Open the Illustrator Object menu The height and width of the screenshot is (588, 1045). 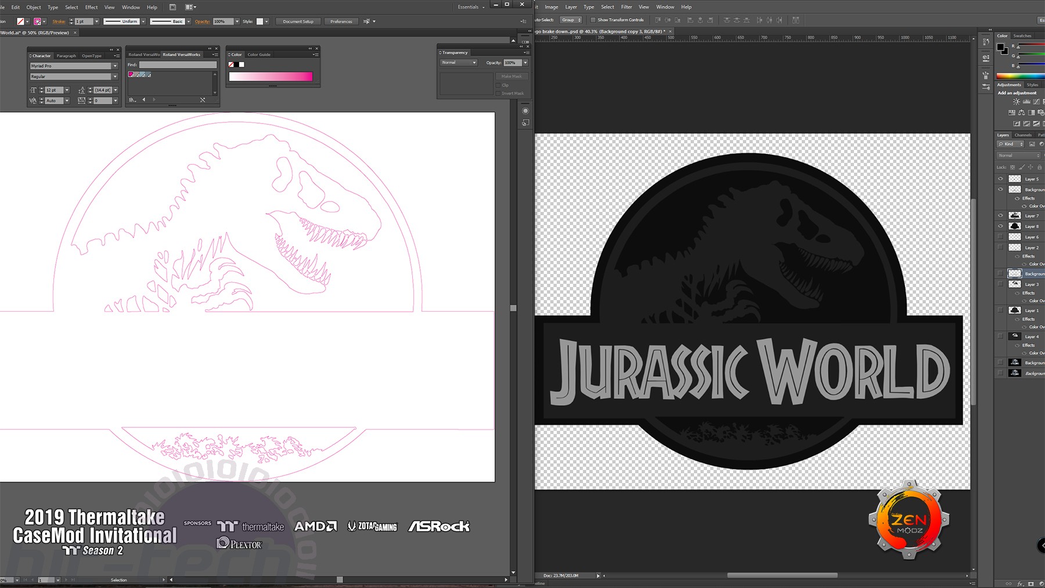[x=34, y=7]
